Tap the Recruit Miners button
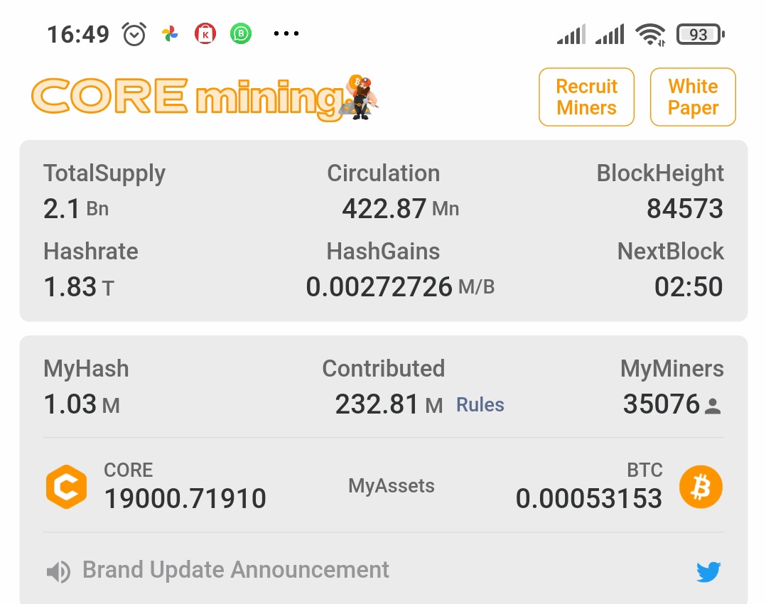 click(x=586, y=97)
